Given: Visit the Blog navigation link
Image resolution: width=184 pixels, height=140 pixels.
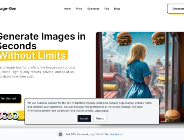Looking at the screenshot, I should (117, 9).
